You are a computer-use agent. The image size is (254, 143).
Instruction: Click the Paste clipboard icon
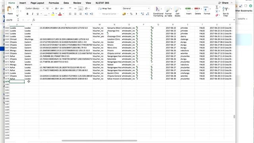point(10,9)
